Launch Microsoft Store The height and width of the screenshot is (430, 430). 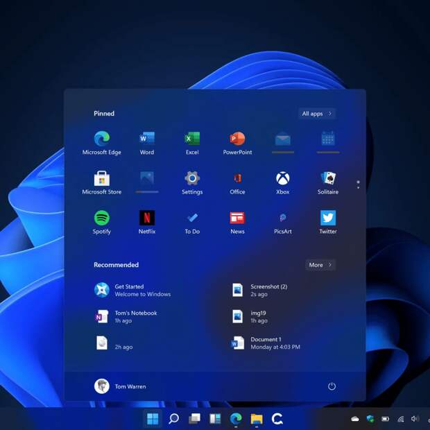click(x=102, y=182)
